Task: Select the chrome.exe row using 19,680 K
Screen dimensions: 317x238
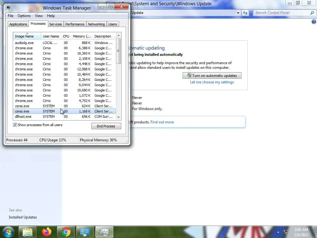Action: (x=64, y=90)
